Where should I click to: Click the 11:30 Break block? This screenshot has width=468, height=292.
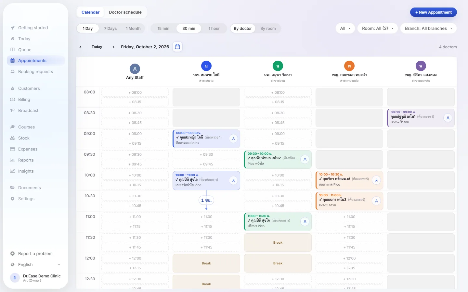[x=278, y=243]
